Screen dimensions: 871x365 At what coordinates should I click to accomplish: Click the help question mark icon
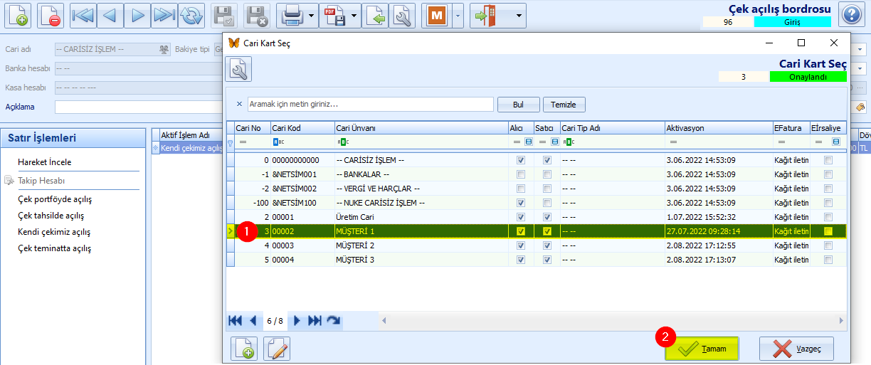pyautogui.click(x=852, y=15)
